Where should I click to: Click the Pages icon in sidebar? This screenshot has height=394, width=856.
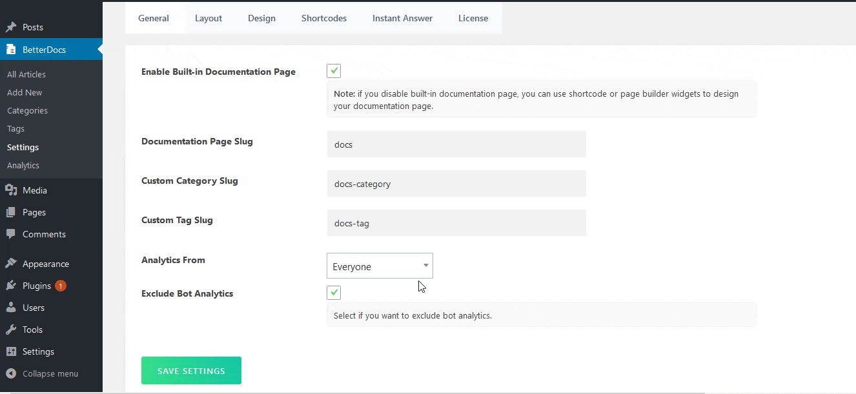tap(11, 212)
